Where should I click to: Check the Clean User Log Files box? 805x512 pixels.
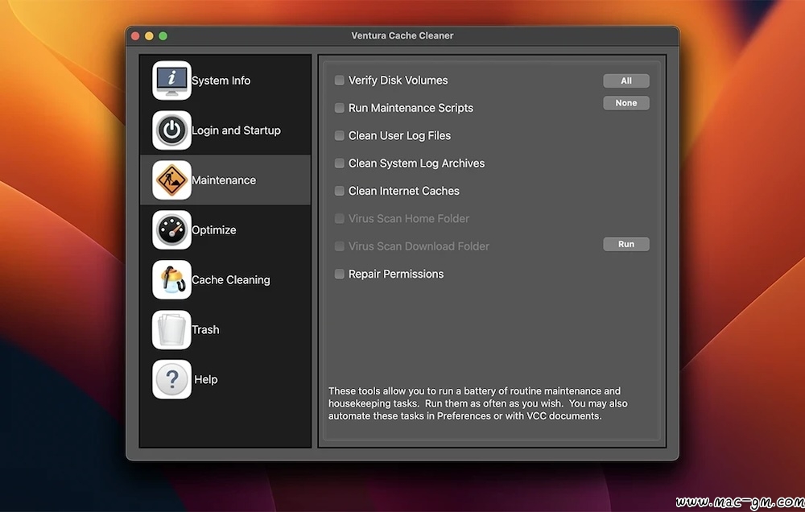click(340, 135)
